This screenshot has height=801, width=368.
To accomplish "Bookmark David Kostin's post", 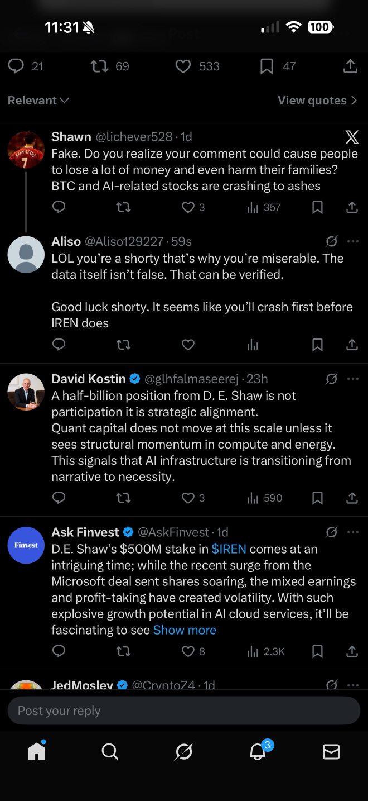I will pyautogui.click(x=317, y=498).
